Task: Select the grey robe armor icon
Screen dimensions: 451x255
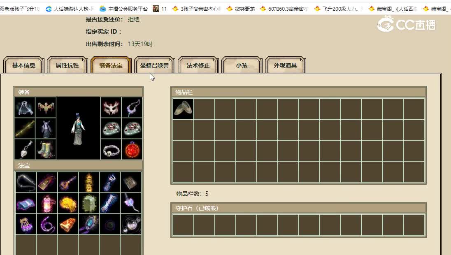Action: 46,128
